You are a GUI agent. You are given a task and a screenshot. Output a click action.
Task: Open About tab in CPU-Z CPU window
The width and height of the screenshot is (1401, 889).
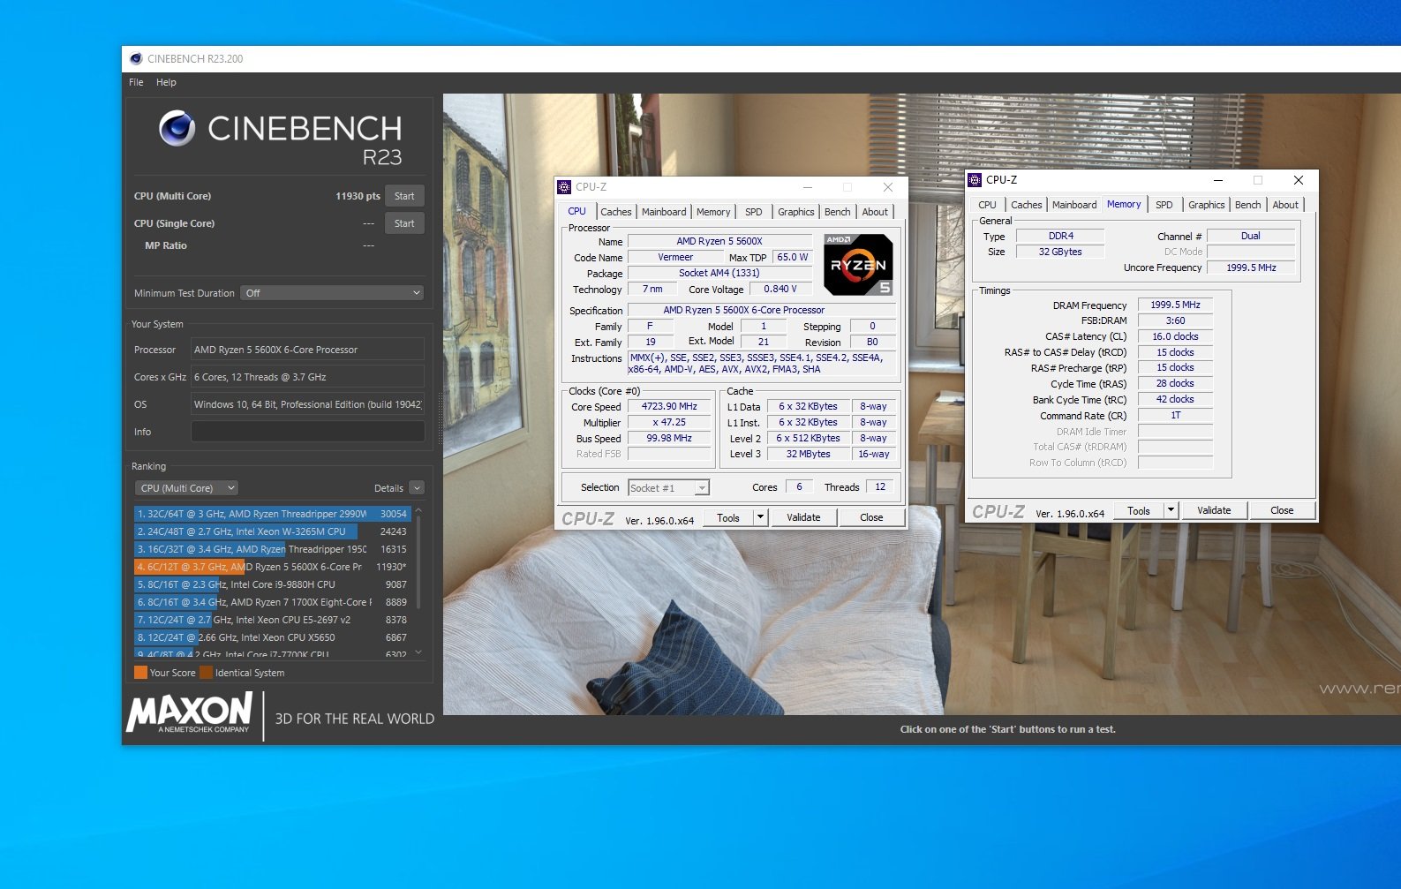(x=875, y=212)
